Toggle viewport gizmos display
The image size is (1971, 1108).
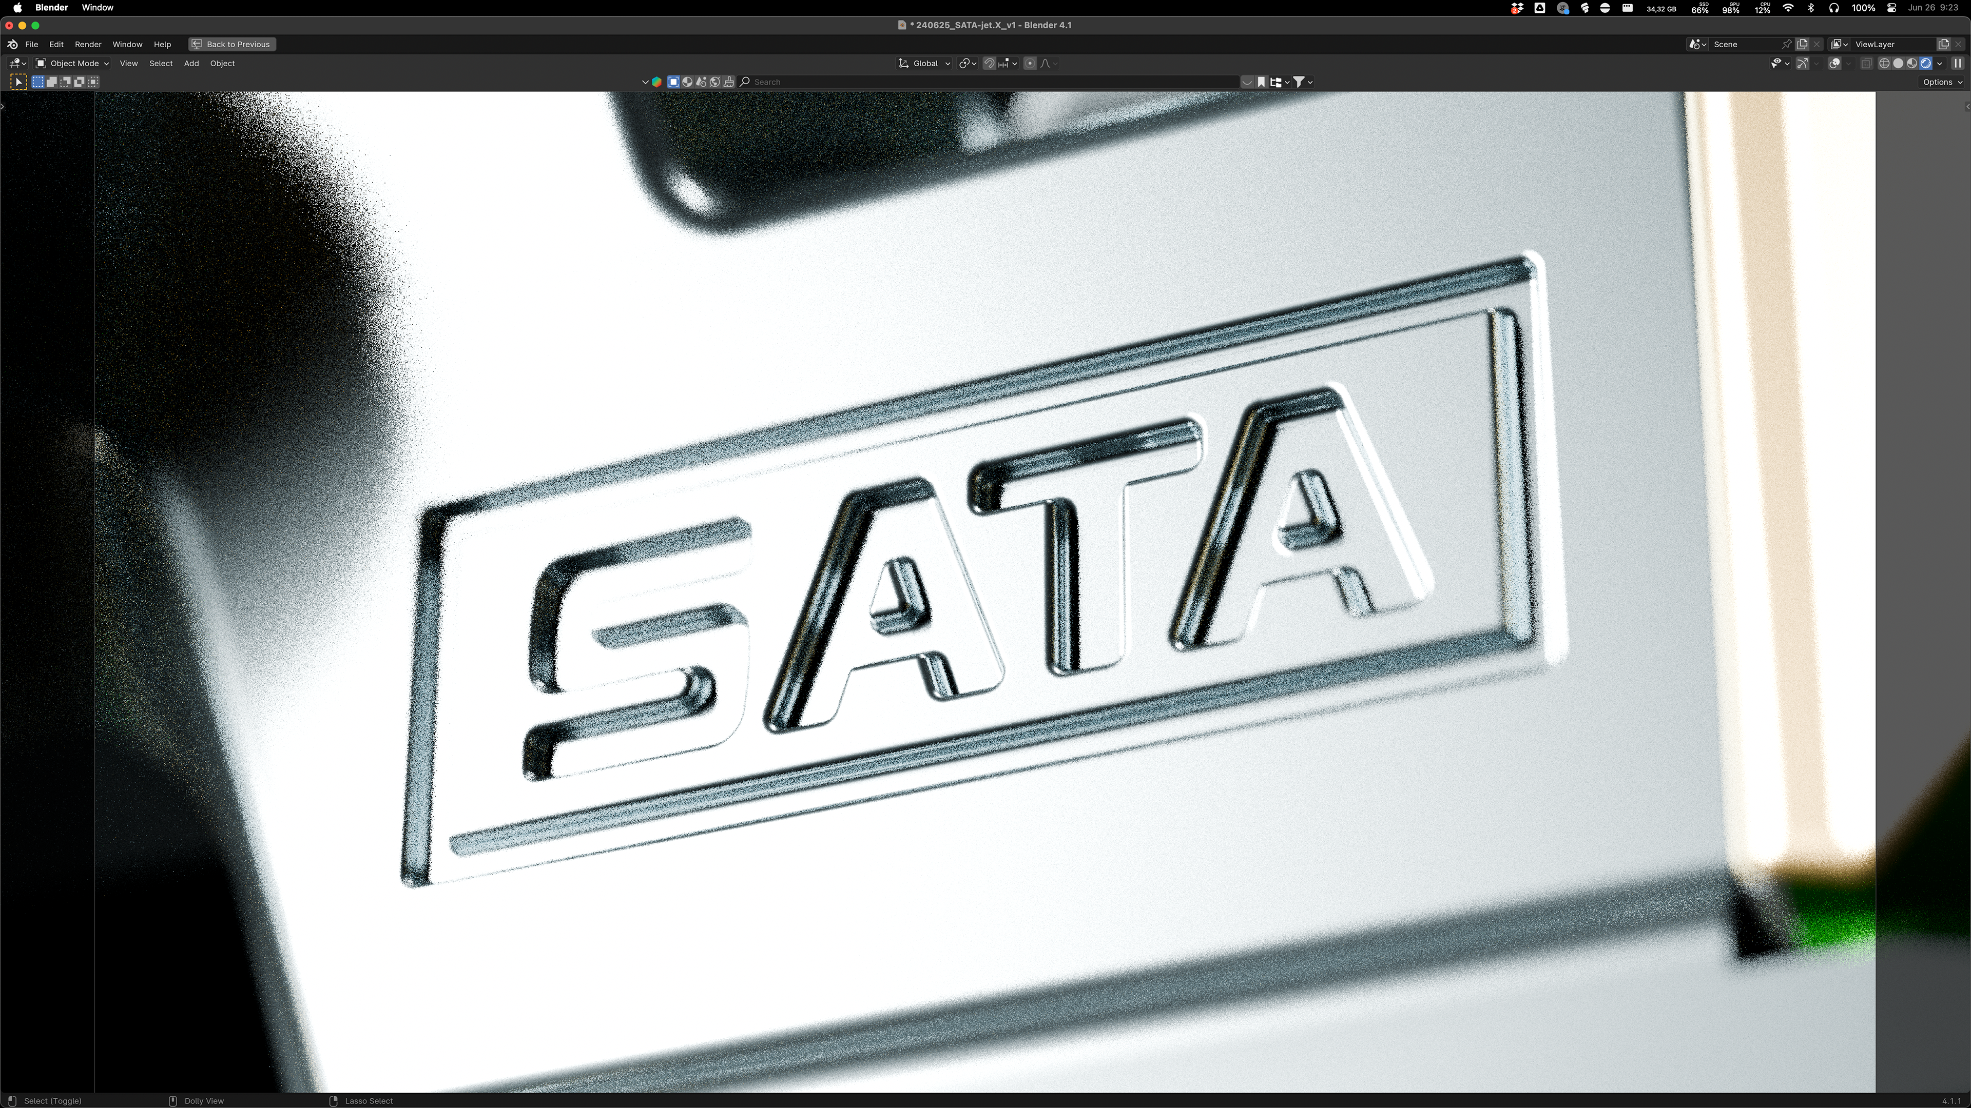(1802, 64)
